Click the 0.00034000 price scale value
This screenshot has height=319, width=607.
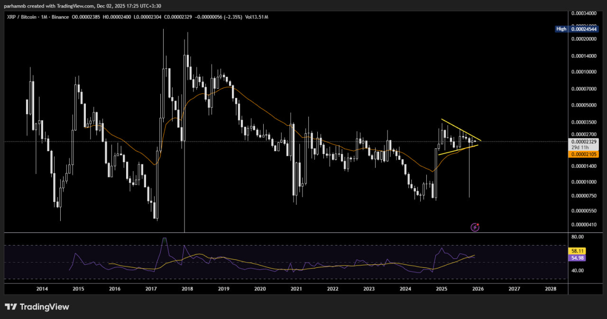pos(583,14)
